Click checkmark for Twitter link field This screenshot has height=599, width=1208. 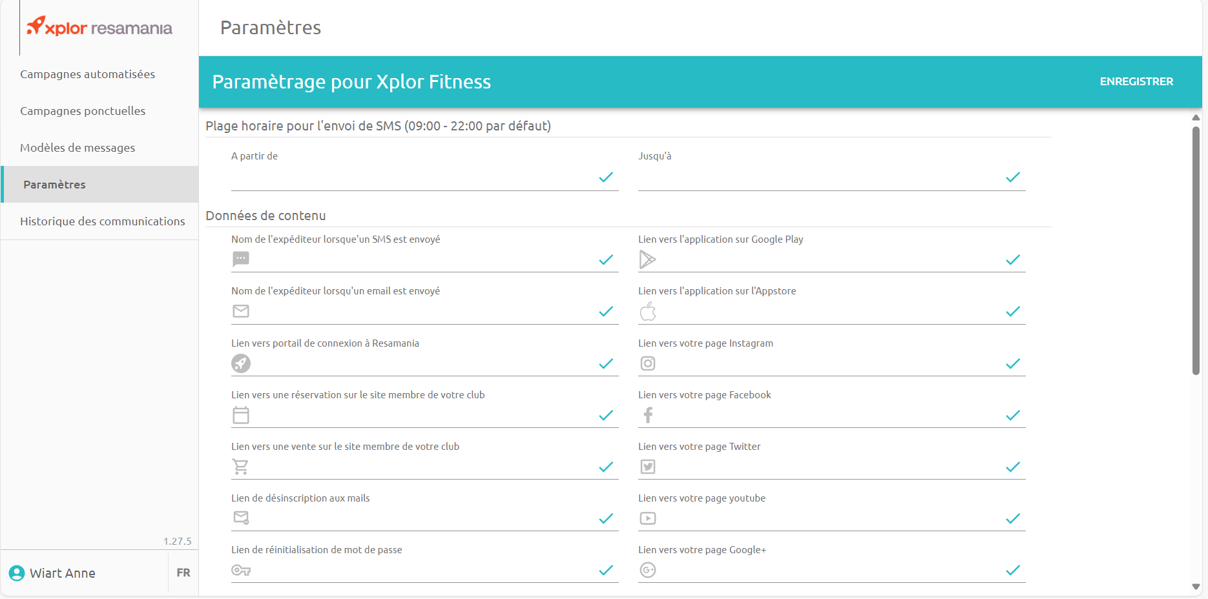pyautogui.click(x=1013, y=467)
